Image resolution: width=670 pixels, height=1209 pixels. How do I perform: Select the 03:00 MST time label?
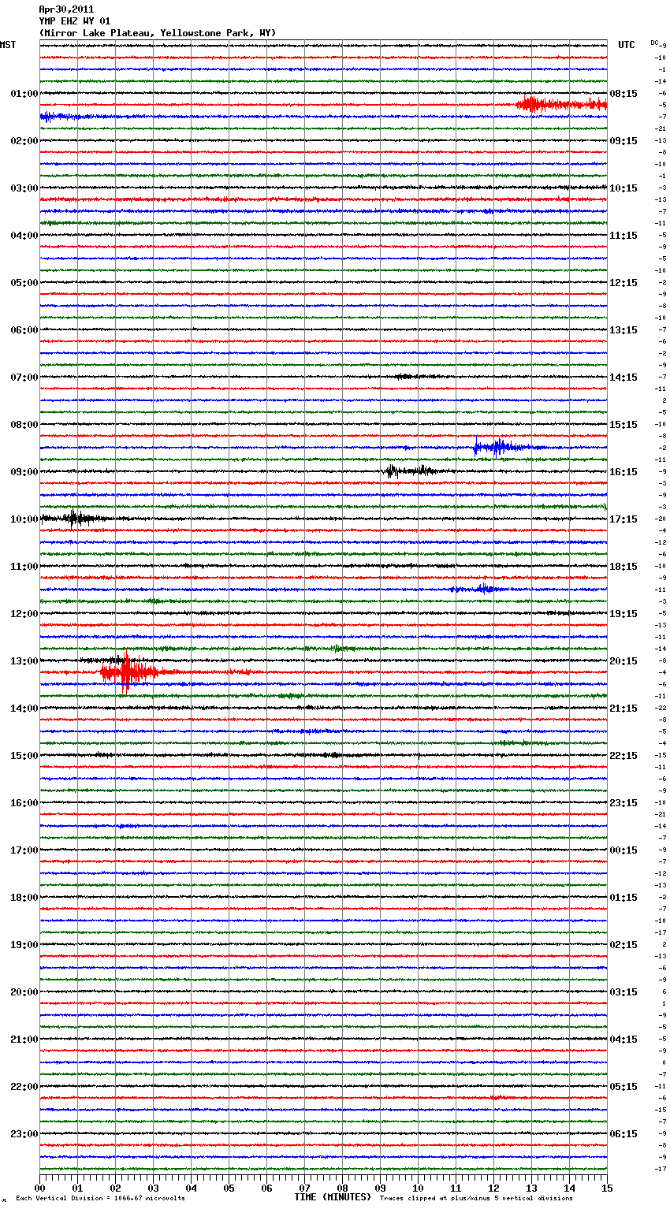coord(24,188)
